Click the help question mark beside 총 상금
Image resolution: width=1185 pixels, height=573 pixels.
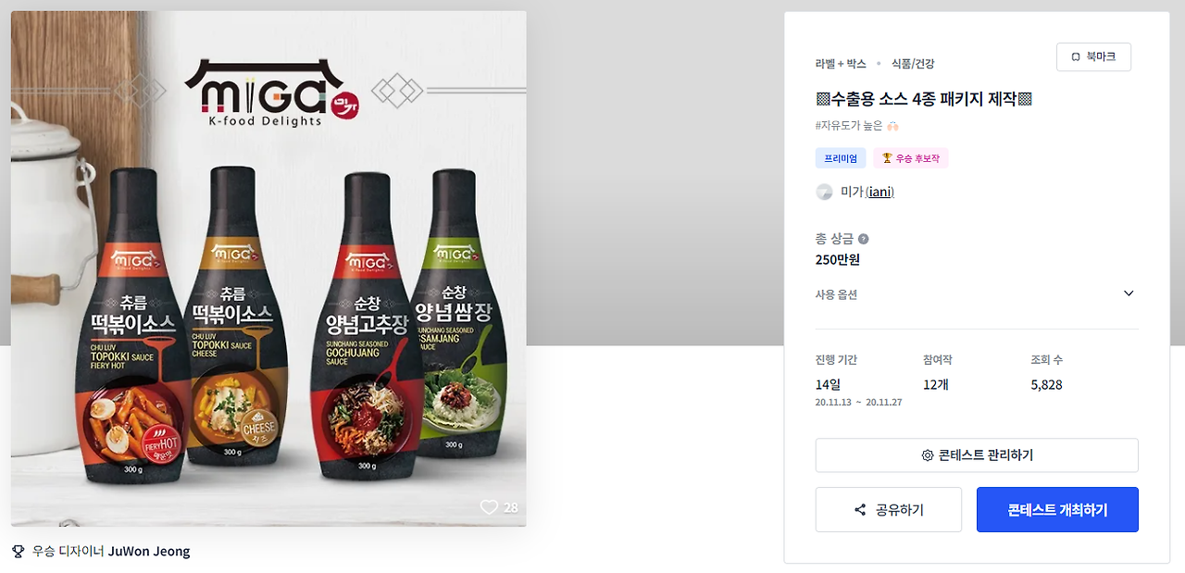tap(863, 239)
